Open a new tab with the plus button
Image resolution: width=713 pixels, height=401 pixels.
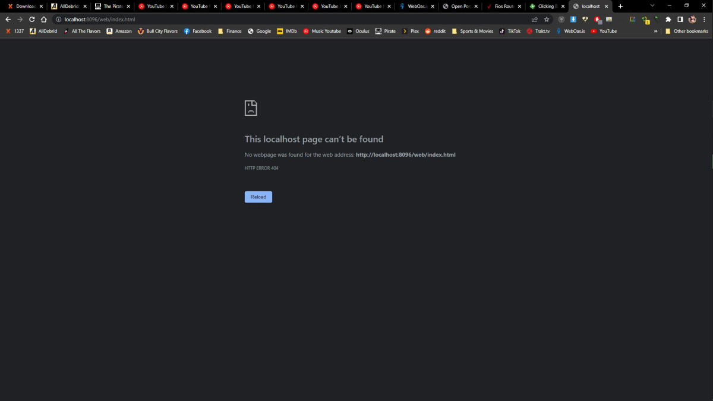(620, 6)
